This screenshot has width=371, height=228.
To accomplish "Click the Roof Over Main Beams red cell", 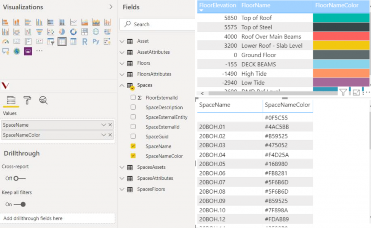I will point(341,36).
